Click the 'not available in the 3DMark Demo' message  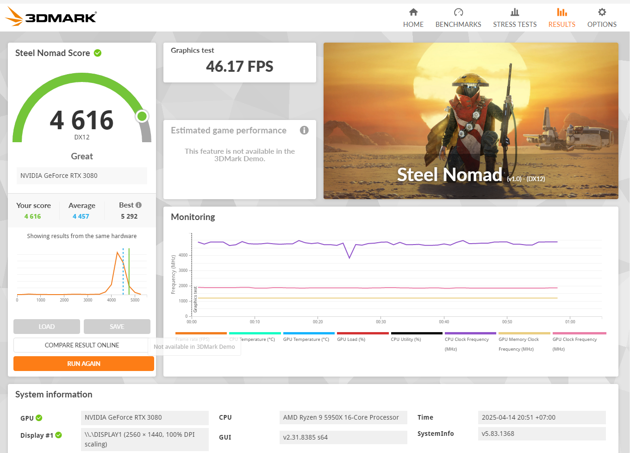[240, 155]
